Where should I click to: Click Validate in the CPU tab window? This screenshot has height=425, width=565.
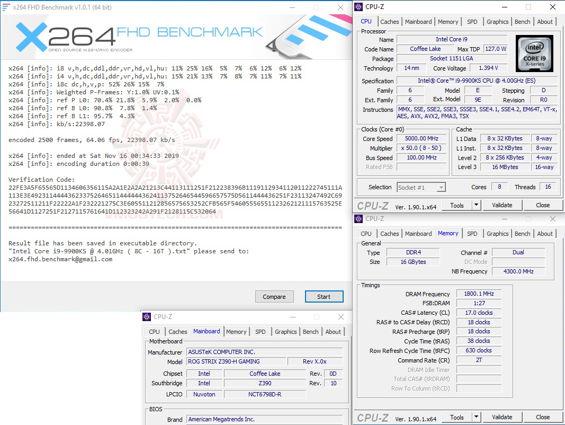point(502,205)
